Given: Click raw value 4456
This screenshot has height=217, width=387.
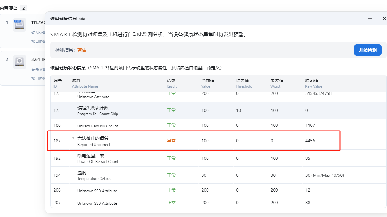Looking at the screenshot, I should coord(310,141).
